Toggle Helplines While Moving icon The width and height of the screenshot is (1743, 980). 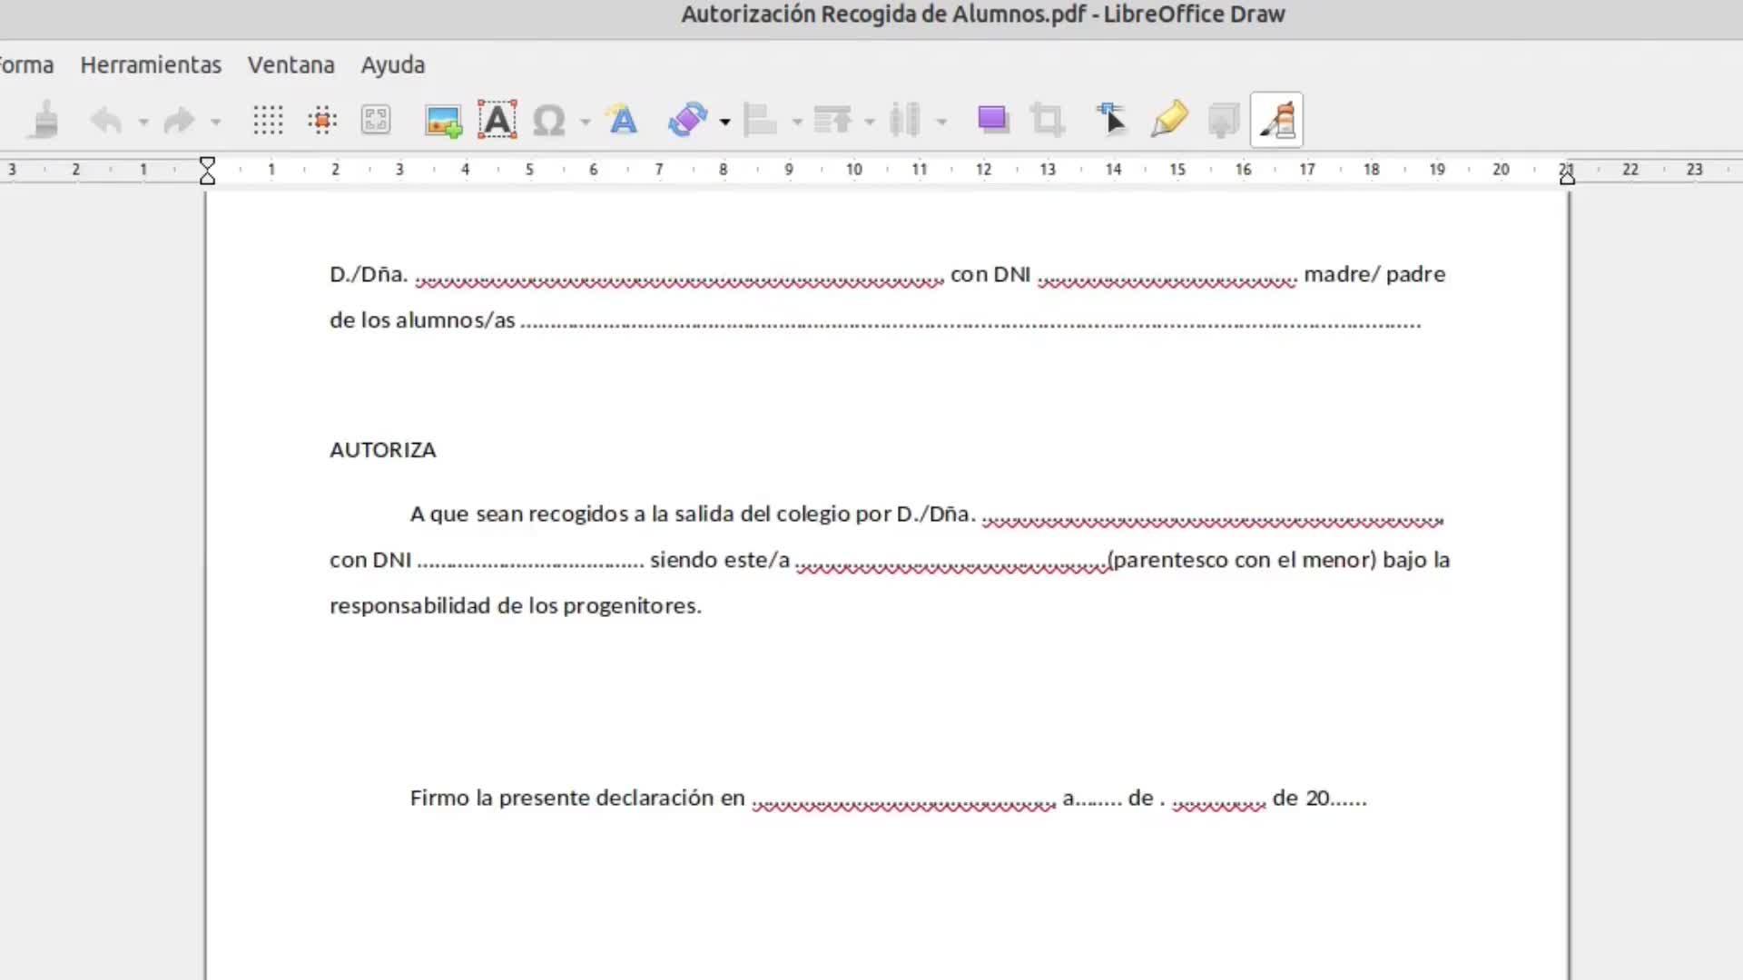pos(322,120)
